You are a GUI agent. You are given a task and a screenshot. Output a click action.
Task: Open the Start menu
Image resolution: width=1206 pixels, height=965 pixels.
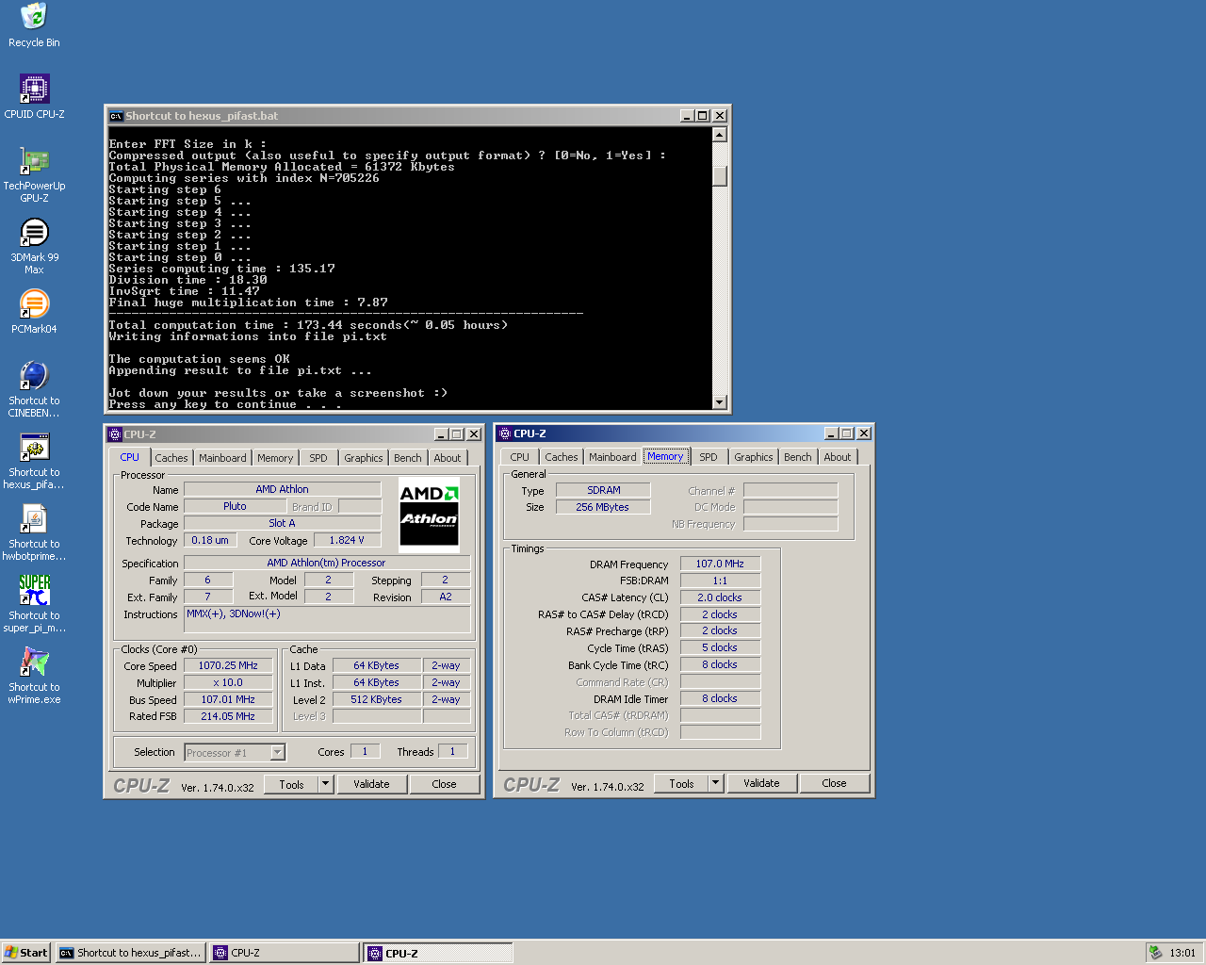(x=26, y=953)
